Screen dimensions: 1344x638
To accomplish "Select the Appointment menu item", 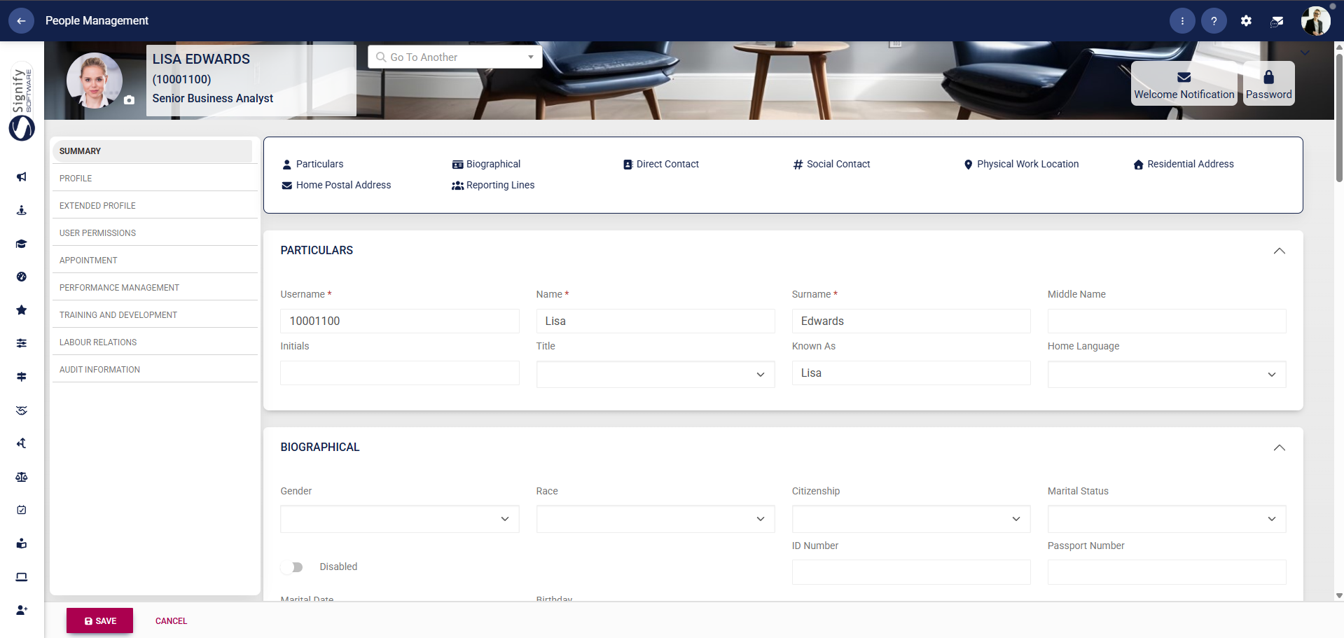I will tap(88, 260).
